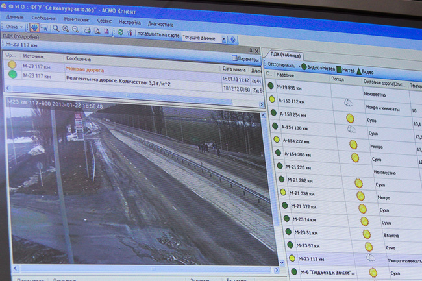
Task: Close the ПДК (подробно) panel
Action: tap(256, 51)
